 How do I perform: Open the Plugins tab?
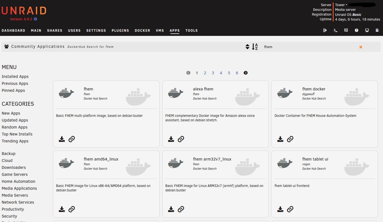pyautogui.click(x=120, y=31)
